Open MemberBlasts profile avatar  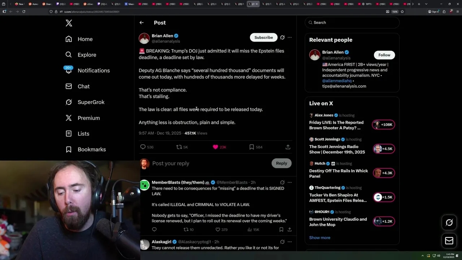(144, 185)
